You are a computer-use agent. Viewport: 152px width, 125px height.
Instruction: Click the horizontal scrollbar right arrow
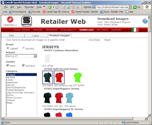pyautogui.click(x=146, y=118)
